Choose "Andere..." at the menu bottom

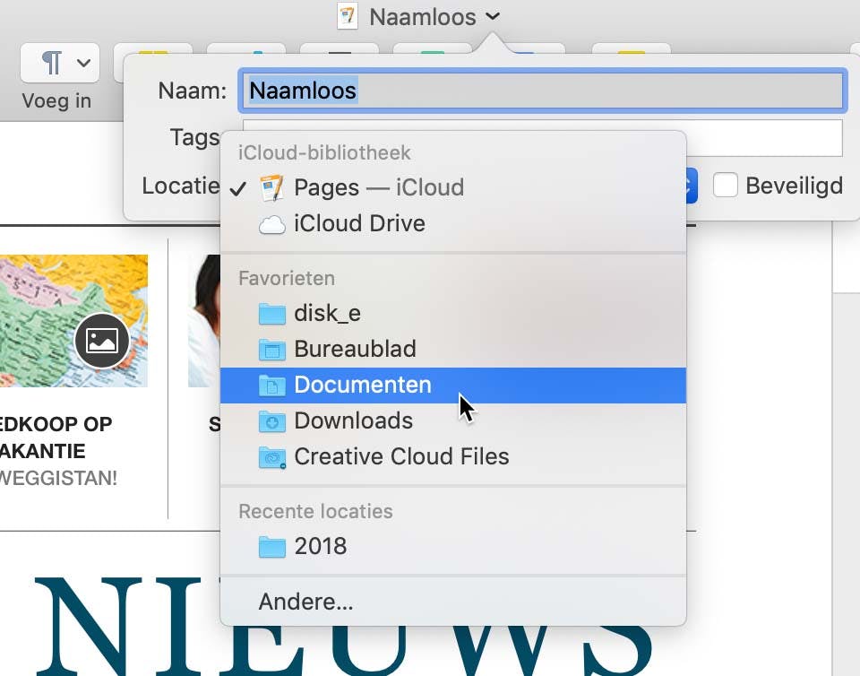(x=306, y=602)
